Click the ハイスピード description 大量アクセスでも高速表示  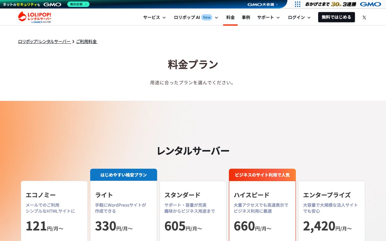pyautogui.click(x=261, y=208)
